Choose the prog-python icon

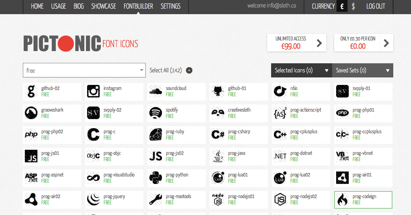[156, 178]
